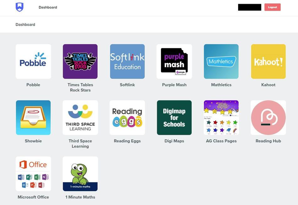The height and width of the screenshot is (205, 298).
Task: Click the redacted username box
Action: [250, 7]
